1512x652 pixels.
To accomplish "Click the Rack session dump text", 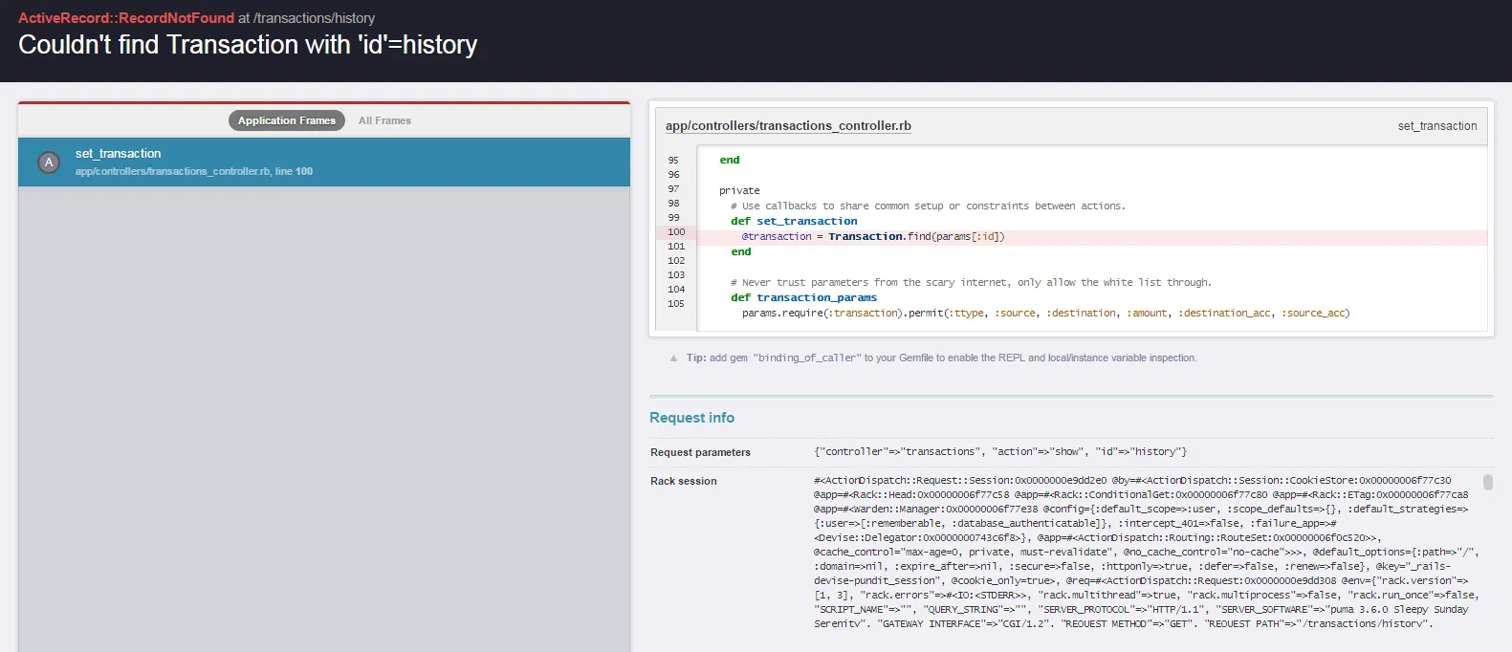I will [1138, 552].
